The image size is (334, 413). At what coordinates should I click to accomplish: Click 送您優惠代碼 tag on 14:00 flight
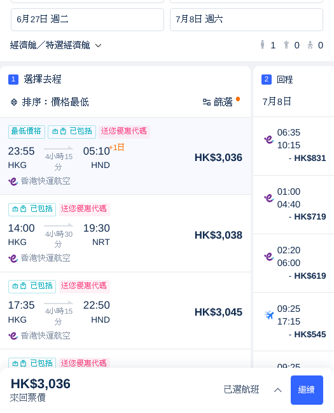(x=84, y=209)
